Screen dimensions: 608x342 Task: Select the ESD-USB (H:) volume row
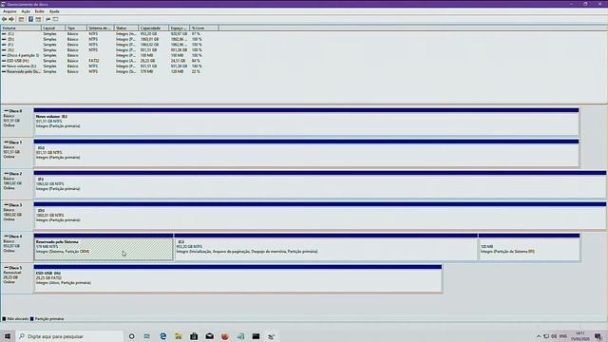(x=102, y=61)
